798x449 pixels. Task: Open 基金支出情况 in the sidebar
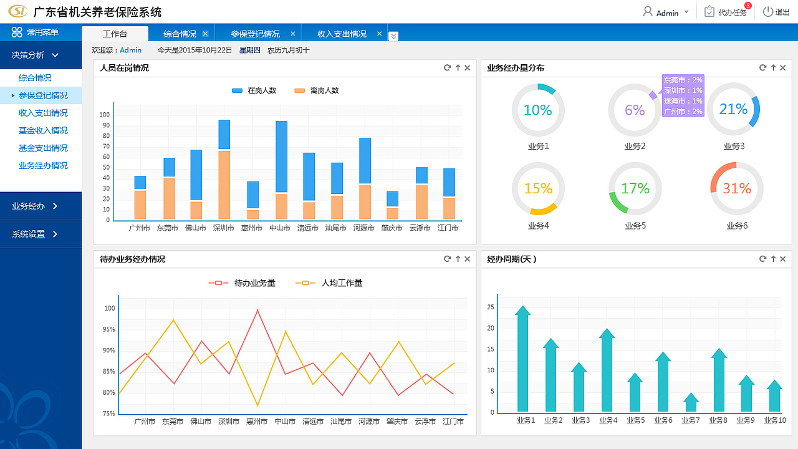(x=43, y=148)
